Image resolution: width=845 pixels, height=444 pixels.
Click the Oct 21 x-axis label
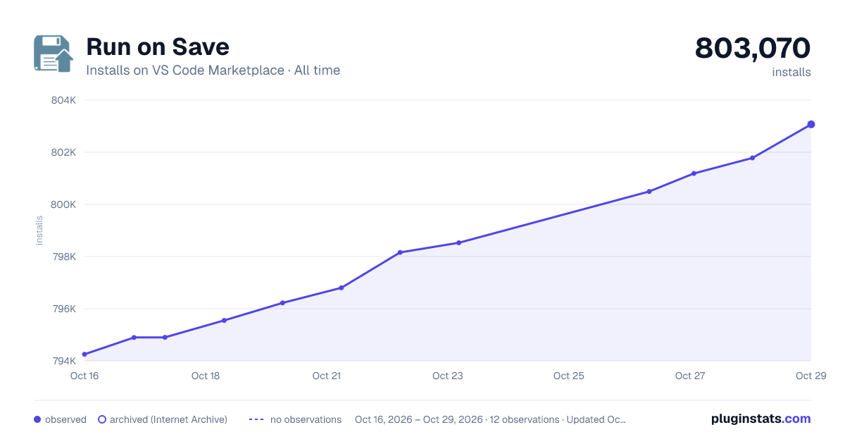click(x=327, y=376)
